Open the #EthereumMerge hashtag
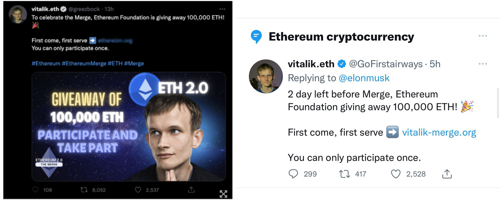Screen dimensions: 501x200 (83, 63)
